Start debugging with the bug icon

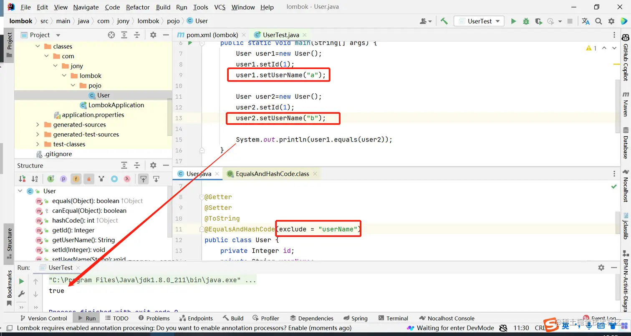pos(526,21)
